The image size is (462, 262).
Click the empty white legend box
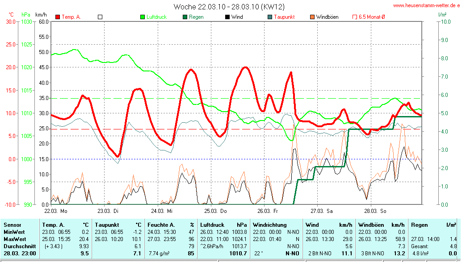[100, 17]
